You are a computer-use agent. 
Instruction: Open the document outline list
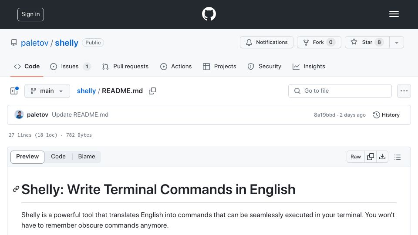pyautogui.click(x=398, y=157)
